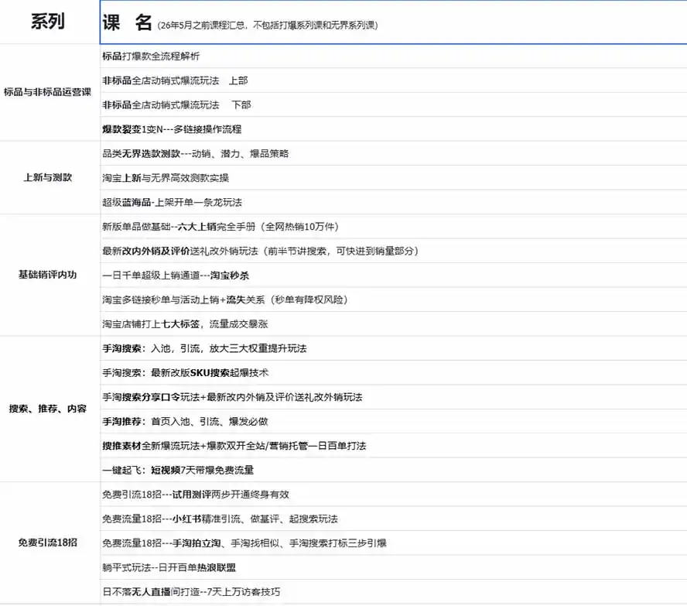The height and width of the screenshot is (606, 687).
Task: Click the 免费引流18招 series cell
Action: [50, 543]
